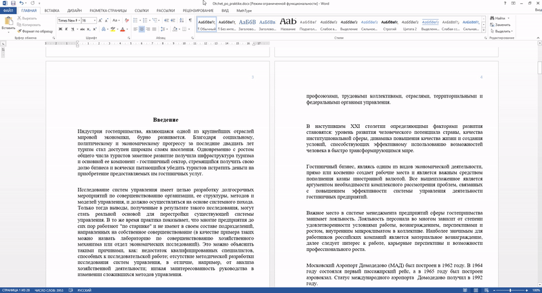The image size is (542, 293).
Task: Undo the last action
Action: click(21, 3)
